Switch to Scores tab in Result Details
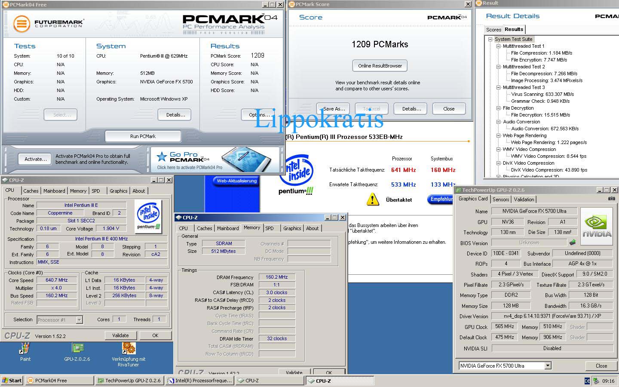Viewport: 619px width, 387px height. click(493, 30)
